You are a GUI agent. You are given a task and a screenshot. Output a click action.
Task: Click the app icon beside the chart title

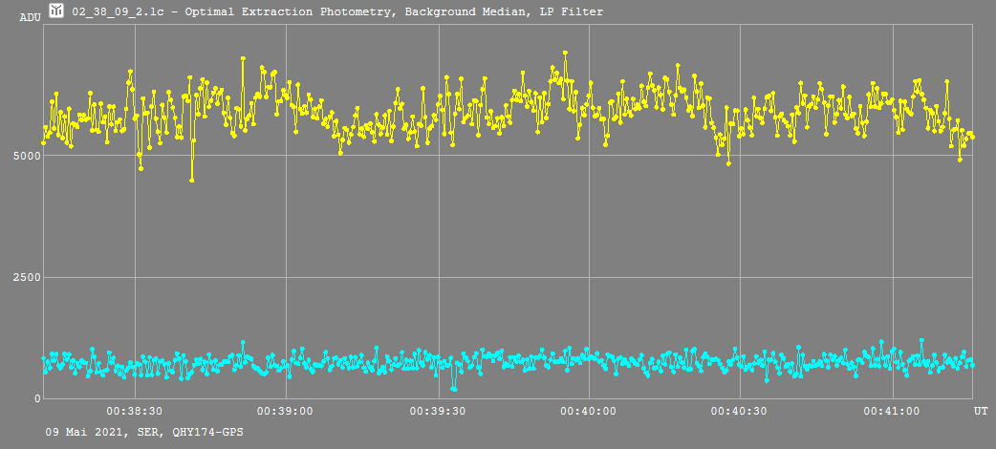coord(56,11)
